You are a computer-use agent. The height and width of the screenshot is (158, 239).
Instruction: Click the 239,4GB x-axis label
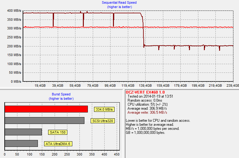(233, 86)
